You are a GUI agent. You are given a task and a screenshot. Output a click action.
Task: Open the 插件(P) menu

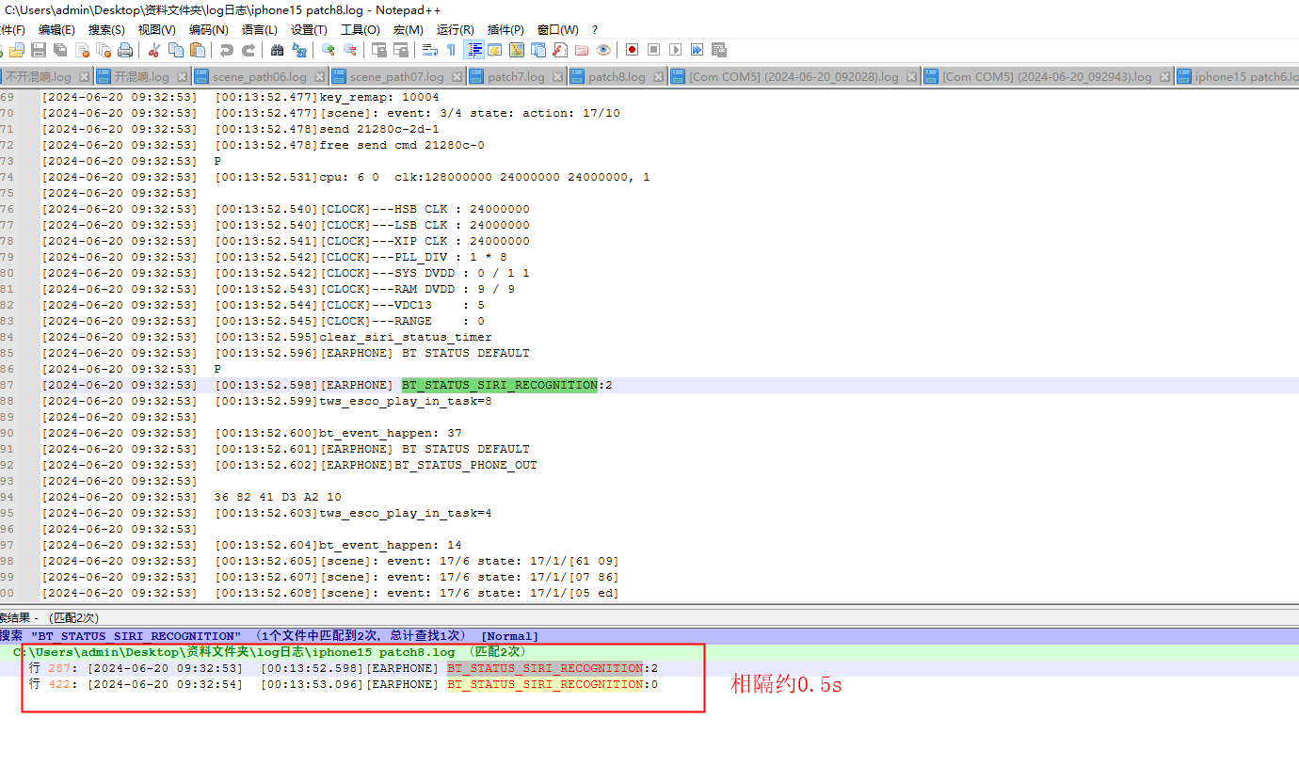505,30
